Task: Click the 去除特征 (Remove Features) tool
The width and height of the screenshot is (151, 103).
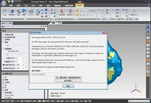Action: pos(31,12)
